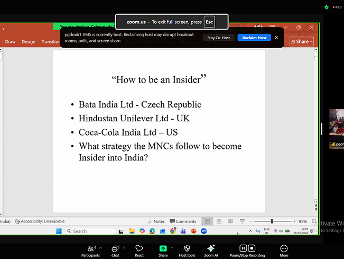This screenshot has height=259, width=344.
Task: Open the React heart menu
Action: pos(139,251)
